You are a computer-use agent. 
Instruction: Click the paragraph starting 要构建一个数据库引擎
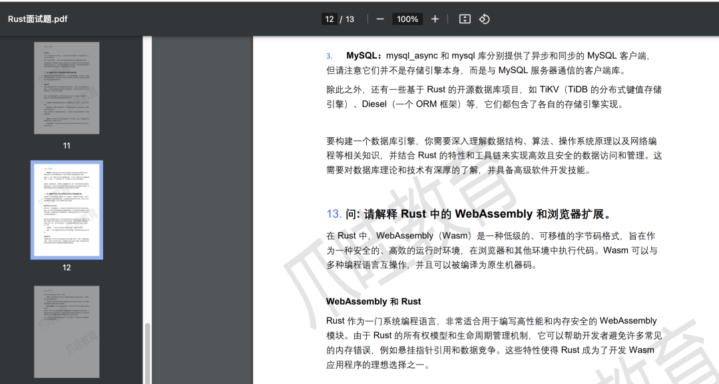pyautogui.click(x=494, y=155)
